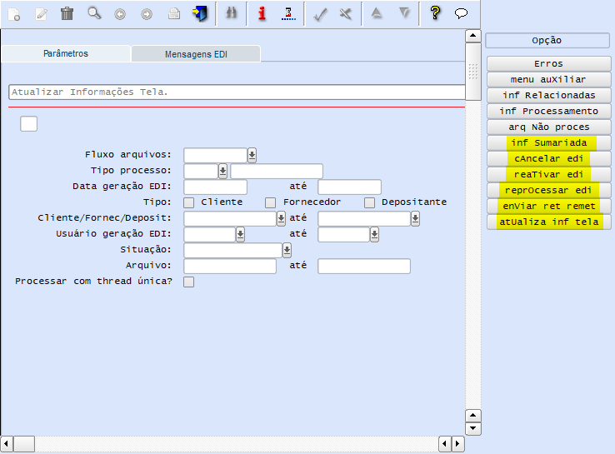Viewport: 615px width, 454px height.
Task: Open the Tipo processo dropdown arrow
Action: pos(222,171)
